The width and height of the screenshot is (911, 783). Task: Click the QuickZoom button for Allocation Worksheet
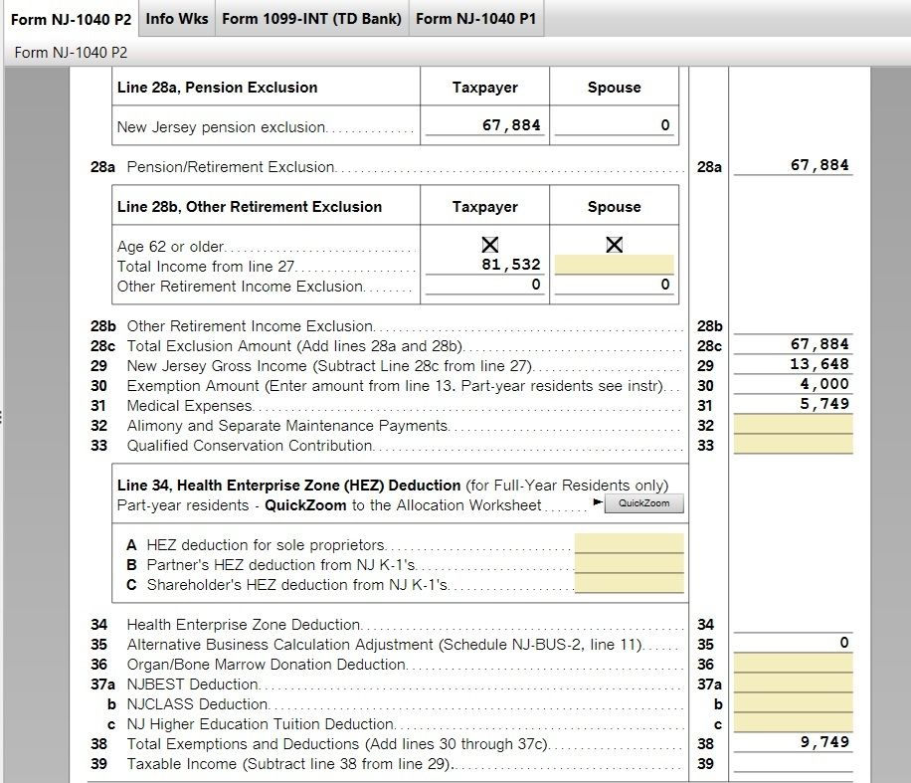pyautogui.click(x=643, y=503)
